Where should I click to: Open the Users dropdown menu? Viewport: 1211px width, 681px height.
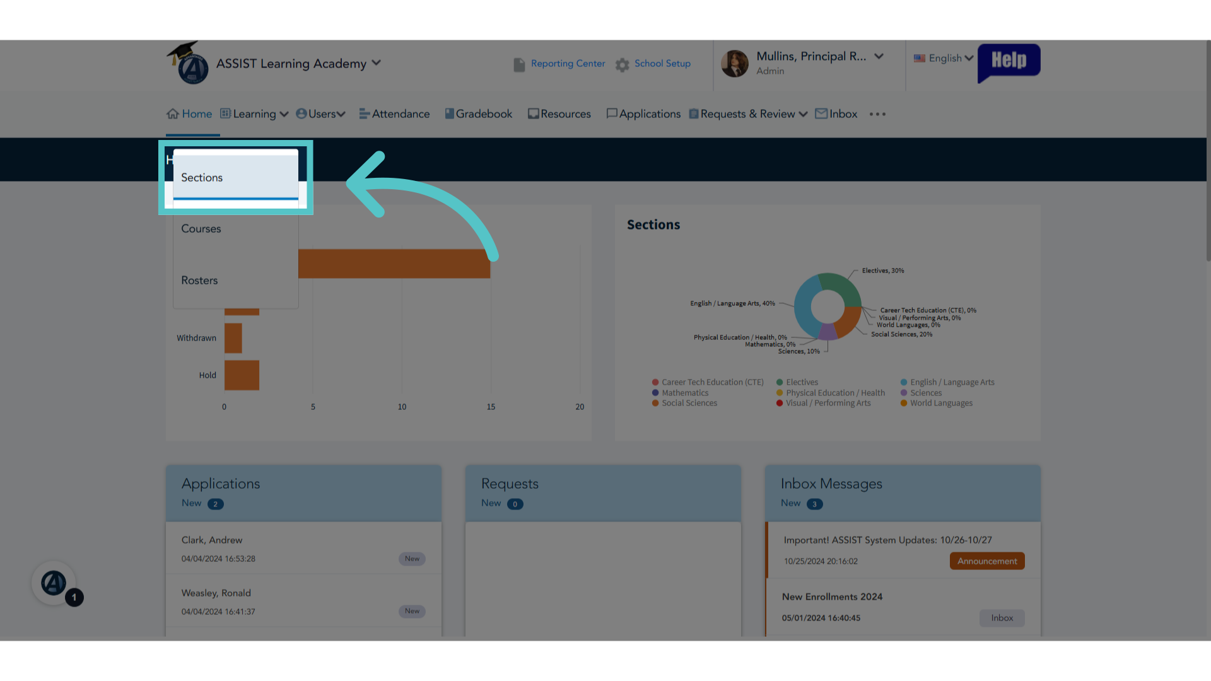[x=321, y=113]
